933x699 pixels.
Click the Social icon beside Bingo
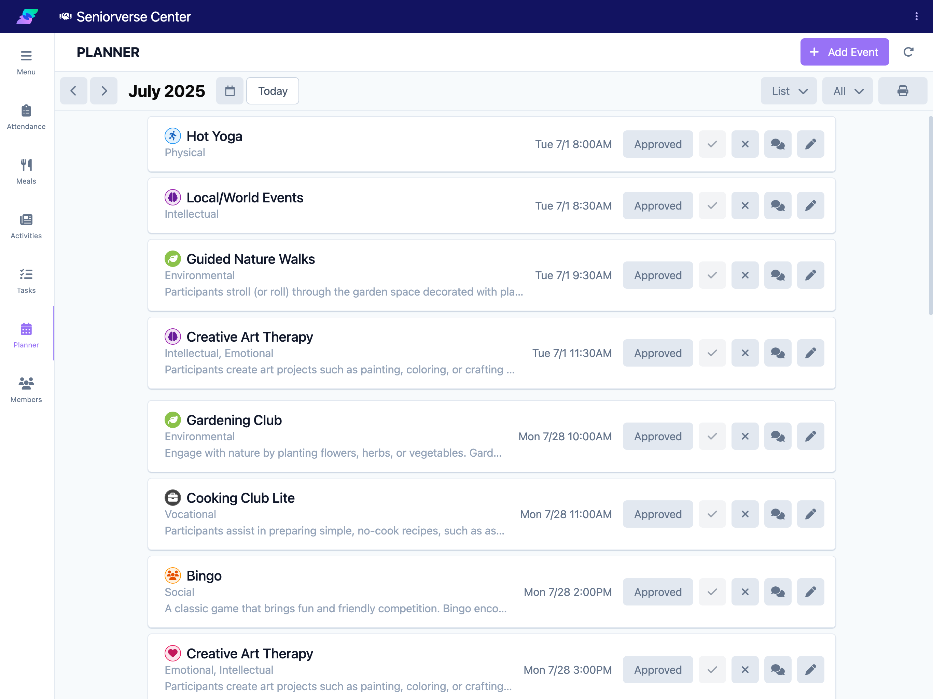pos(172,575)
